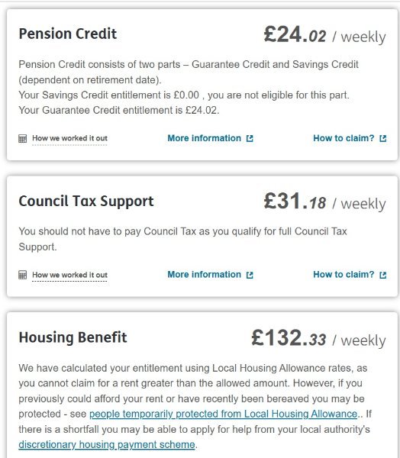Expand 'How we worked it out' for Pension Credit
This screenshot has width=400, height=458.
(69, 138)
